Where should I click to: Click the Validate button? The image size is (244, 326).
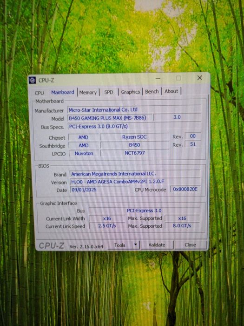(157, 245)
